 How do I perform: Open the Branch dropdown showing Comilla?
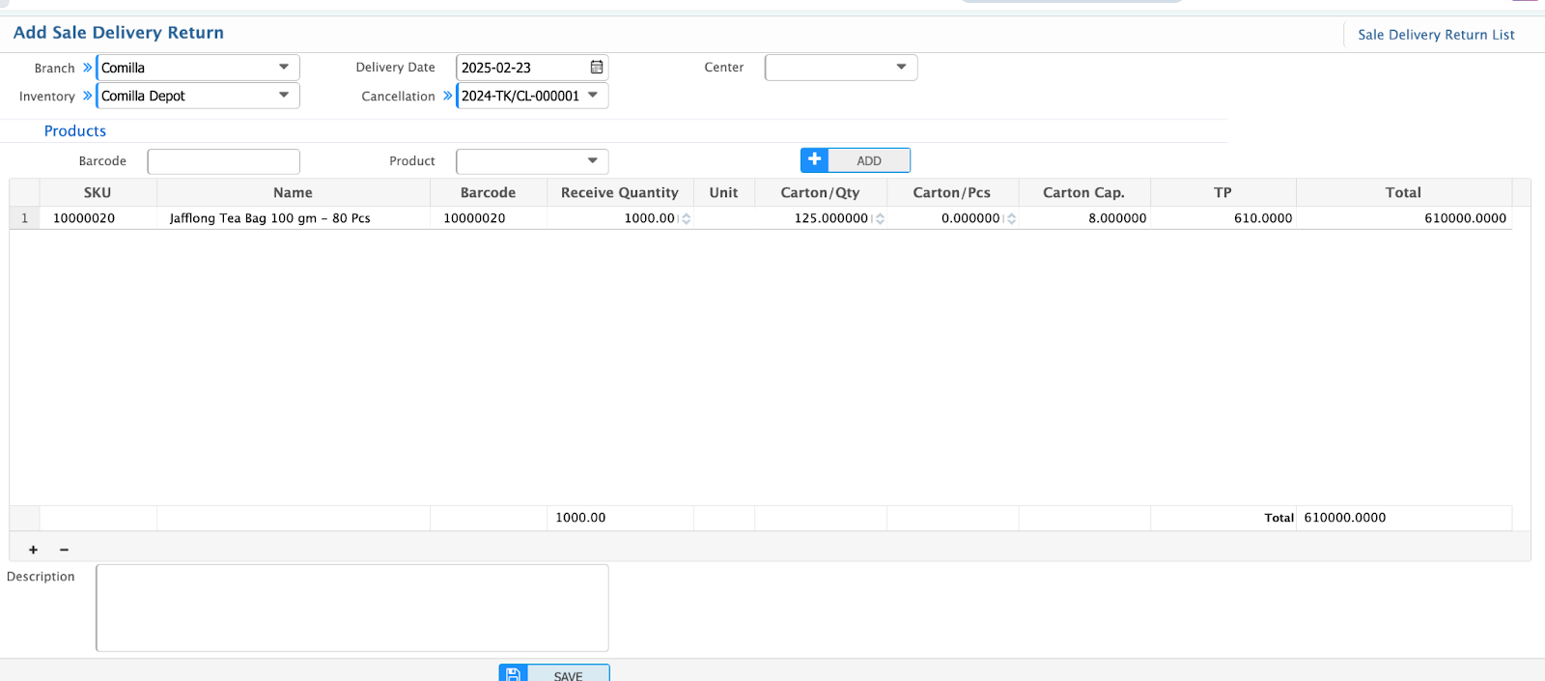(x=198, y=68)
